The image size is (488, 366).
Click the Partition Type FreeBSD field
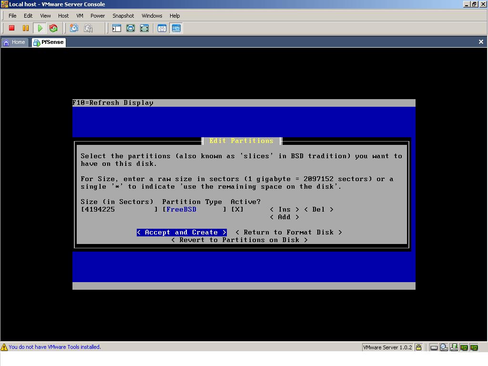194,210
